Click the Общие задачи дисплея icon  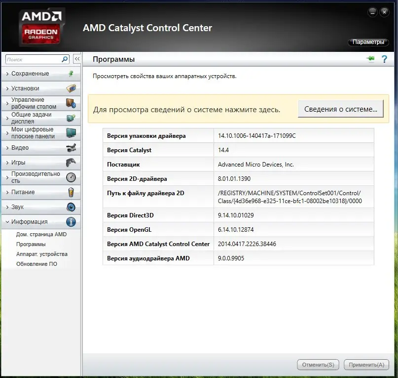tap(71, 118)
